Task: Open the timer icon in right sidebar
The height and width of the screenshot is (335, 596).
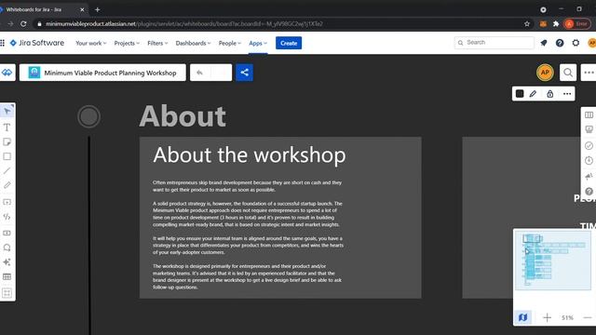Action: pyautogui.click(x=589, y=161)
